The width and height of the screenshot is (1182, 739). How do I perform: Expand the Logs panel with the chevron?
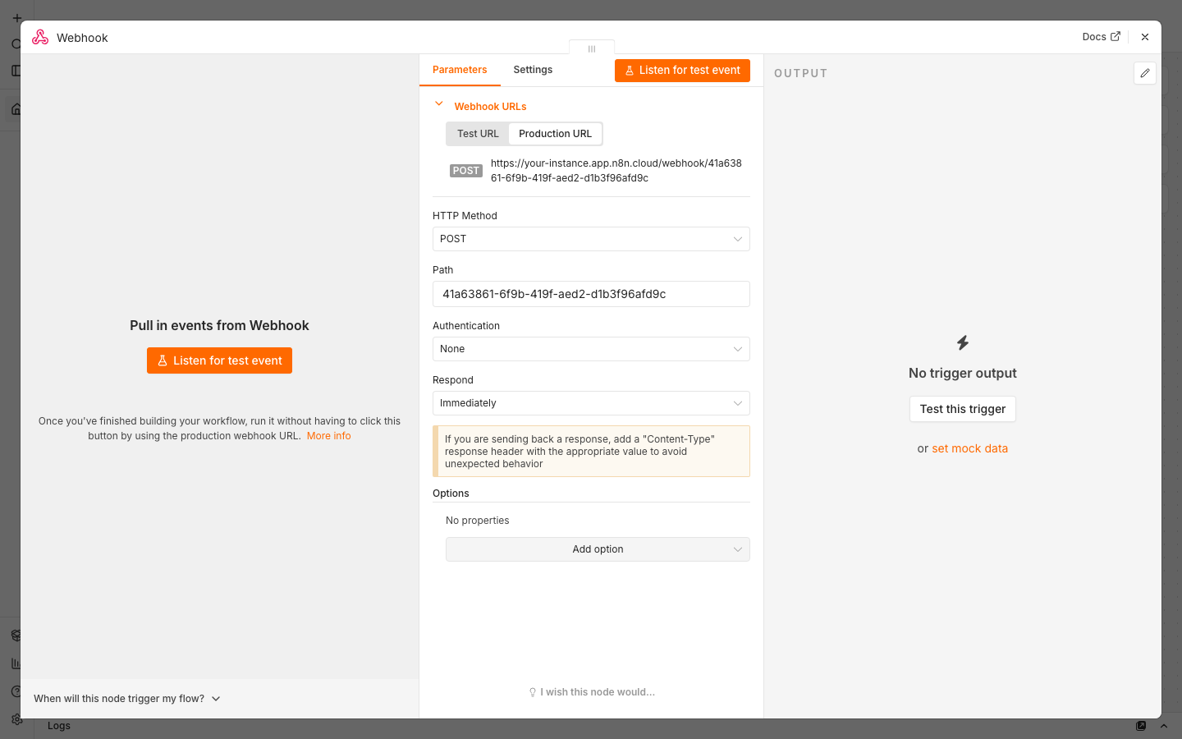(x=1163, y=726)
